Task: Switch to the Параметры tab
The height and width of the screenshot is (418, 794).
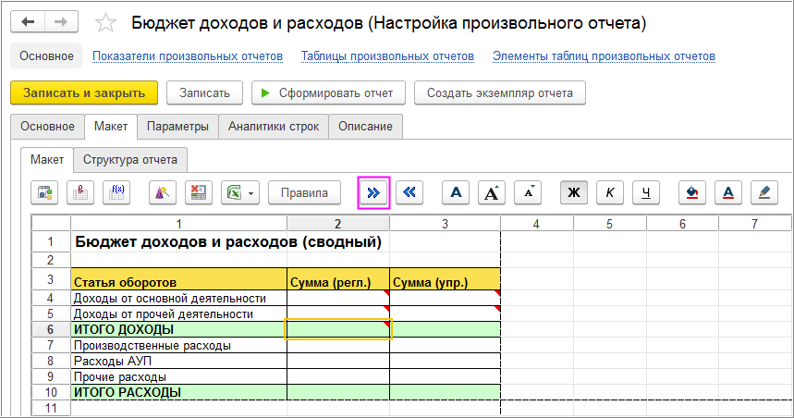Action: coord(177,127)
